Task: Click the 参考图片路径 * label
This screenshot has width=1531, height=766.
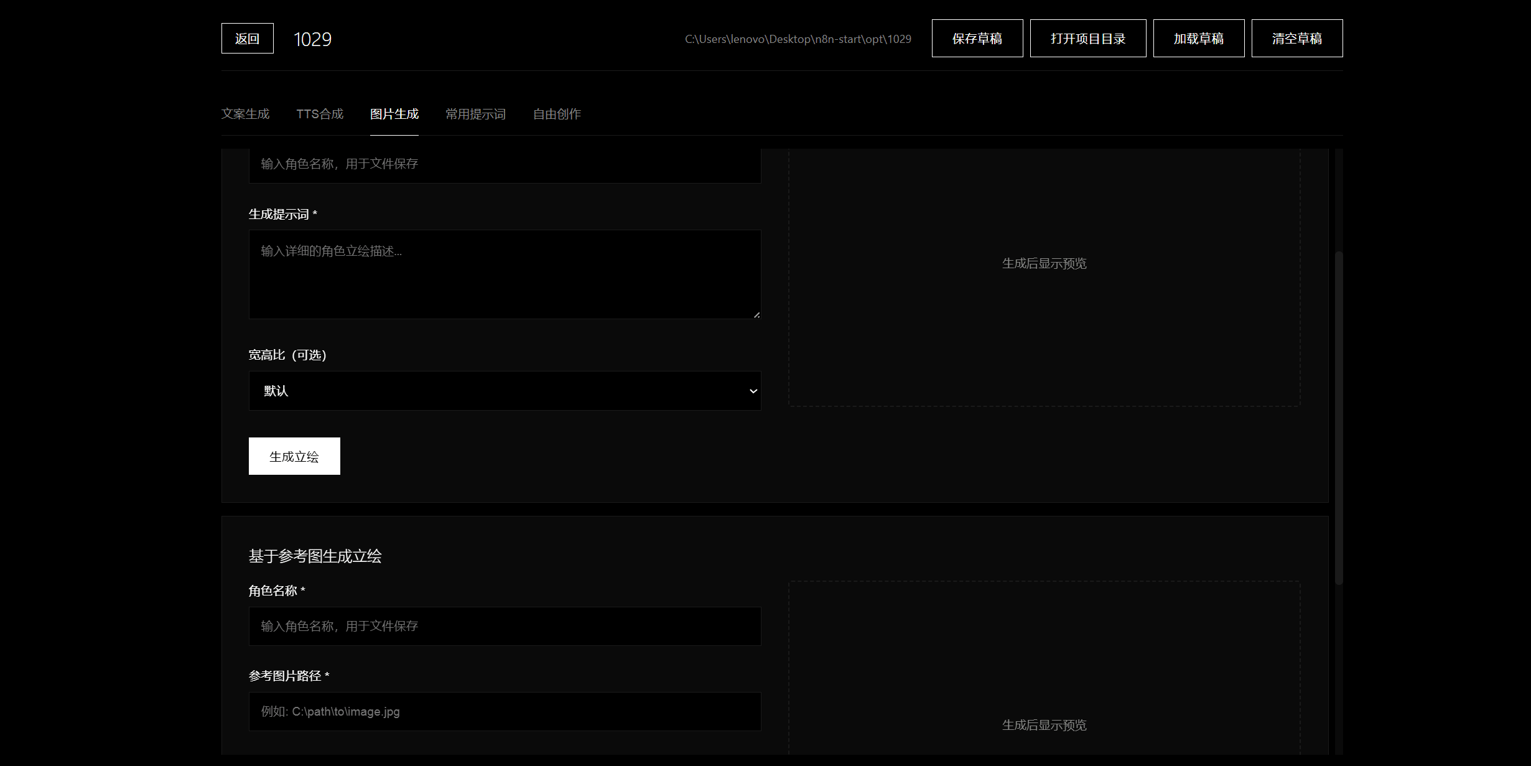Action: pyautogui.click(x=289, y=676)
